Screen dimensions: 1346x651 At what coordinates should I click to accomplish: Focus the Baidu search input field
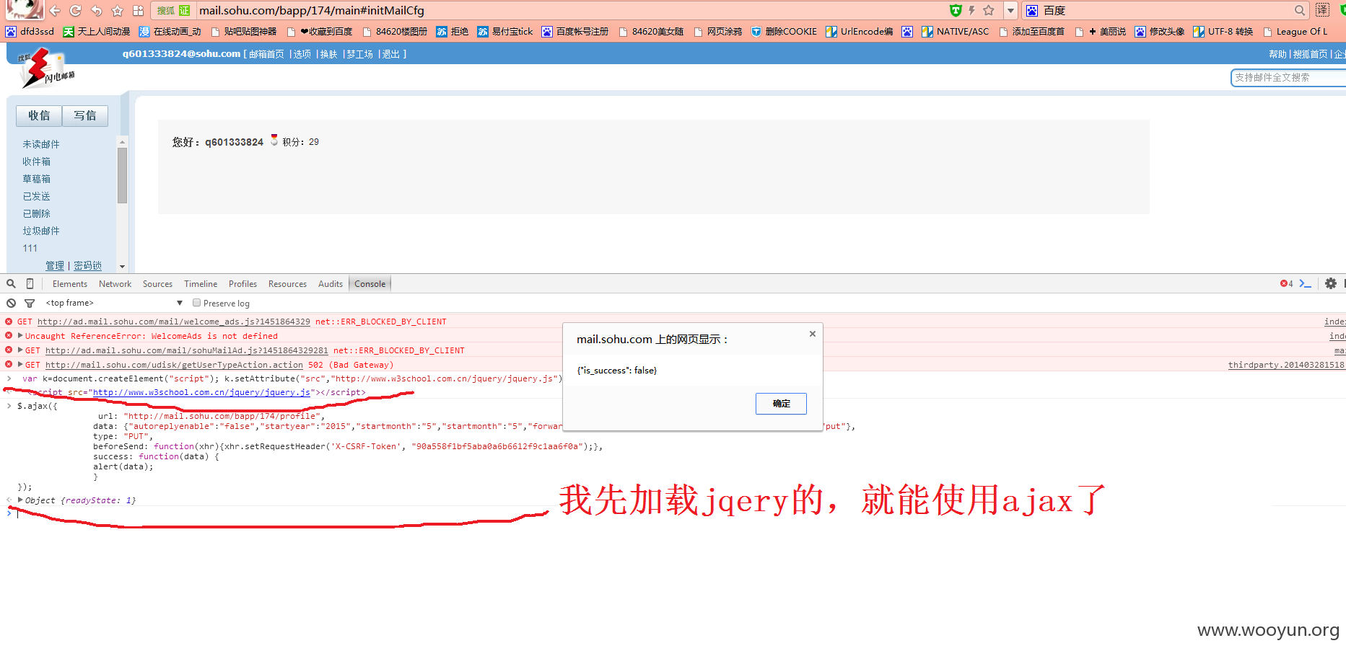(x=1166, y=10)
